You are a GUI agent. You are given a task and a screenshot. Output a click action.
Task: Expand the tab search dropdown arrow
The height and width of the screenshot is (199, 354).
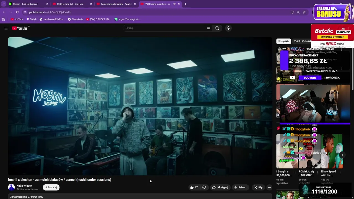(x=4, y=4)
